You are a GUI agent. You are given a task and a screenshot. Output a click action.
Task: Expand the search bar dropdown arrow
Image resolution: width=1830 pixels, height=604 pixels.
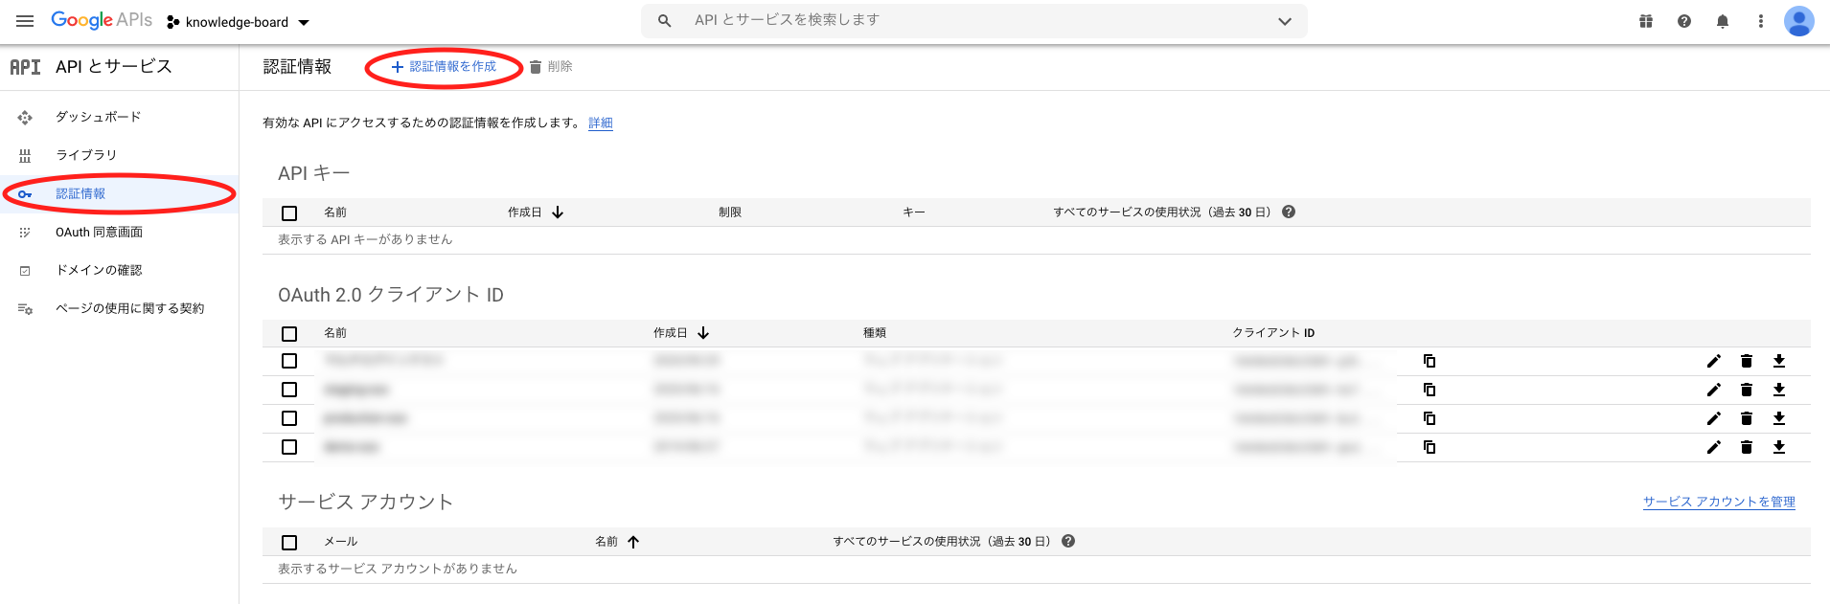(x=1285, y=21)
